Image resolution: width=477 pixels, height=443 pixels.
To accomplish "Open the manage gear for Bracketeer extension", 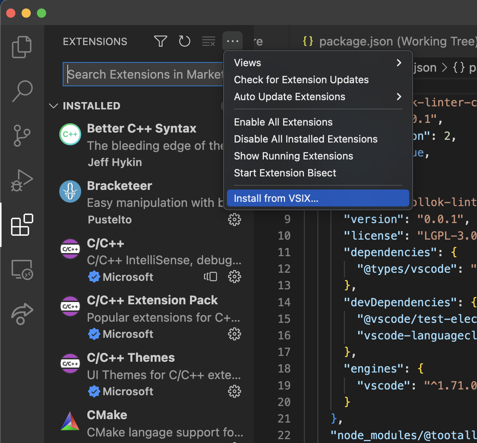I will click(x=235, y=220).
